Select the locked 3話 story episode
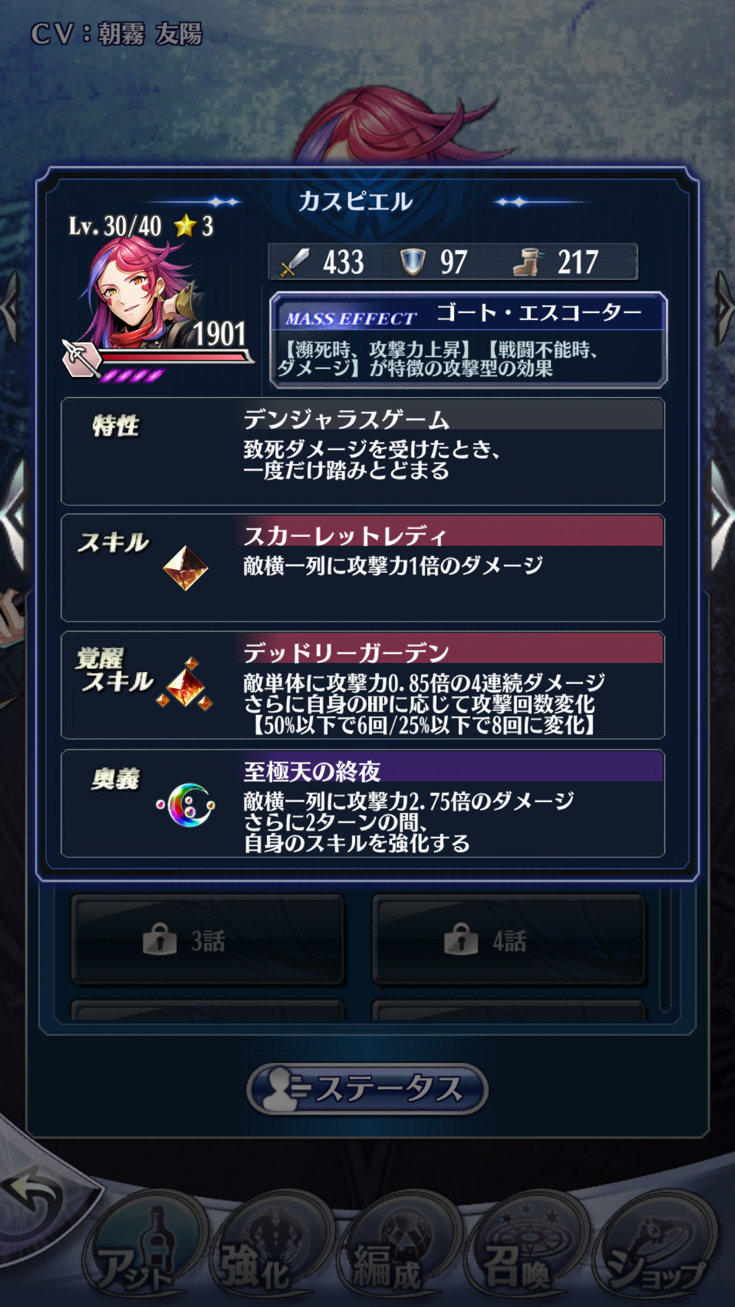 pyautogui.click(x=207, y=940)
